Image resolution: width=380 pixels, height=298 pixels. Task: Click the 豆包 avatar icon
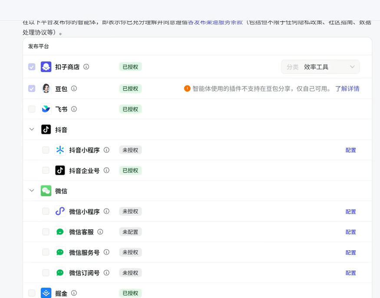click(46, 89)
